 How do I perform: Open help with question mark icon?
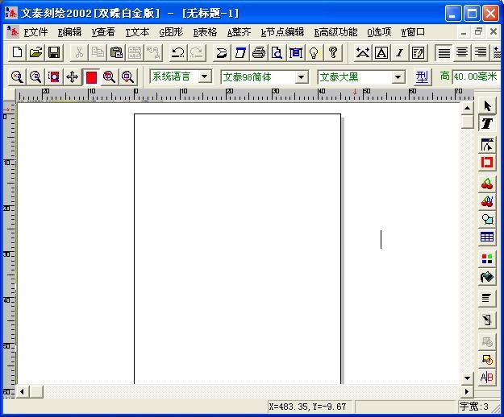333,52
